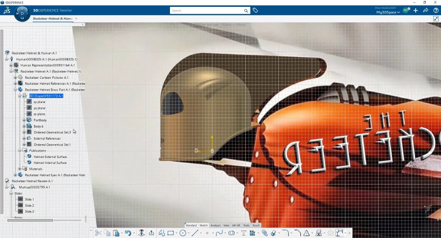Switch to the Analysis toolbar tab
The width and height of the screenshot is (441, 238).
tap(216, 225)
